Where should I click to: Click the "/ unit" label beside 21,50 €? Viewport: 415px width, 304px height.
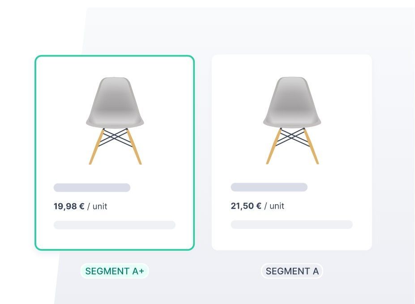[274, 206]
